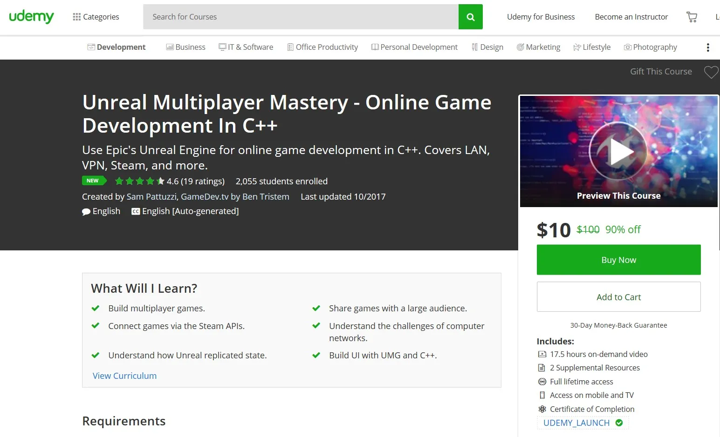Click the five-star rating icons
This screenshot has width=720, height=437.
pos(139,181)
